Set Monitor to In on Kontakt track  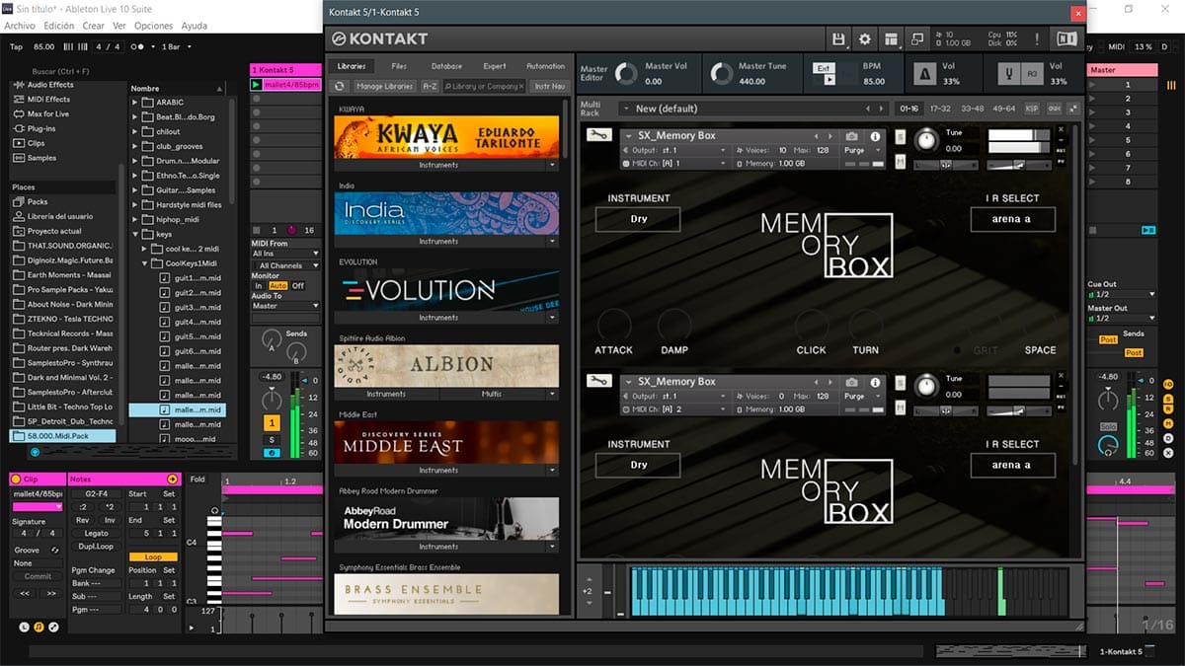(x=259, y=286)
